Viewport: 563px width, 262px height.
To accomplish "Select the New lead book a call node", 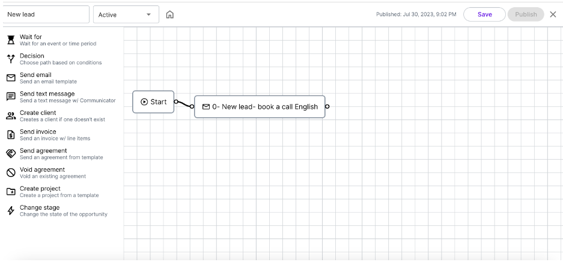I will point(260,106).
